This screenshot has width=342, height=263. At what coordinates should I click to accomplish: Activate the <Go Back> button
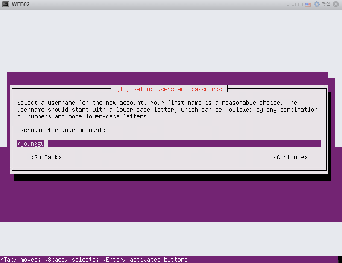[46, 157]
